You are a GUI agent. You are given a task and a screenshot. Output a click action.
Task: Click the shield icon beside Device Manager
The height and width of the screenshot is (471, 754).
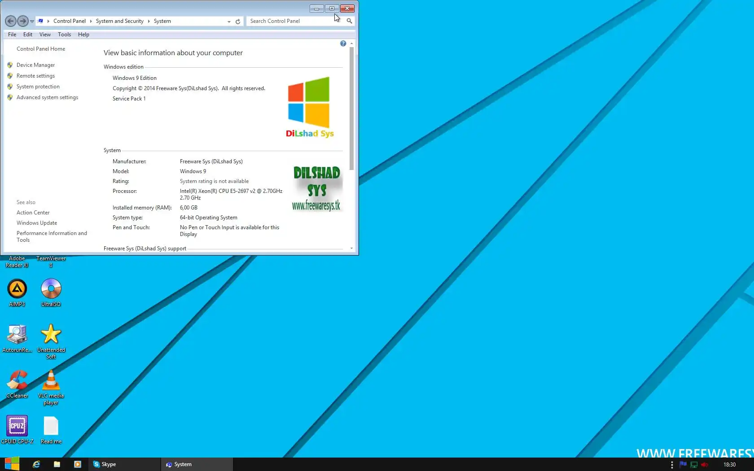click(x=10, y=65)
